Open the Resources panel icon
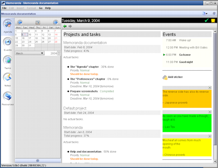 coord(8,96)
